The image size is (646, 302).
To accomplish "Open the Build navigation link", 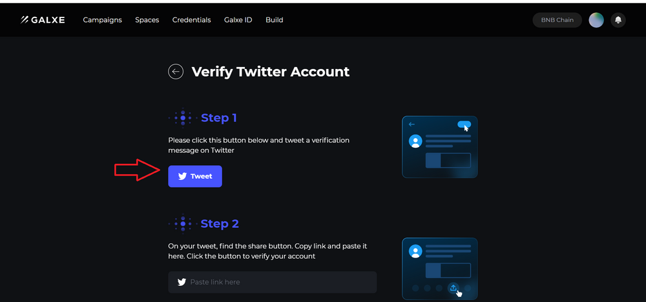I will click(x=275, y=20).
